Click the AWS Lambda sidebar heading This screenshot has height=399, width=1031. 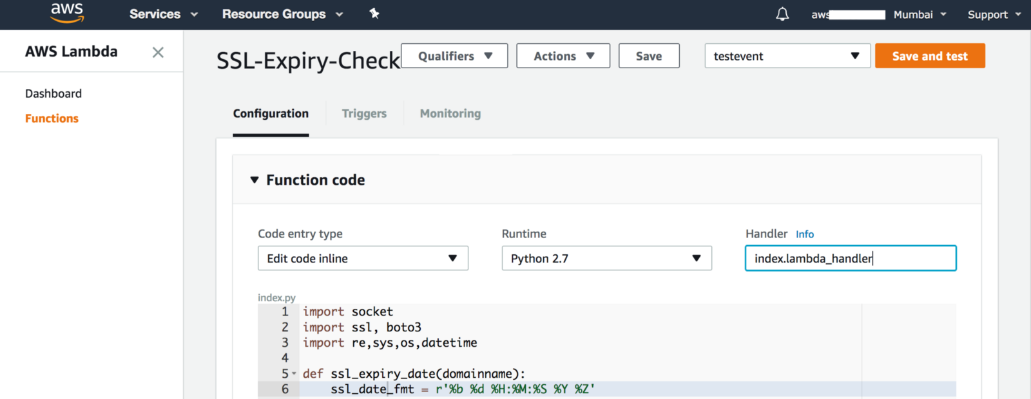click(72, 51)
